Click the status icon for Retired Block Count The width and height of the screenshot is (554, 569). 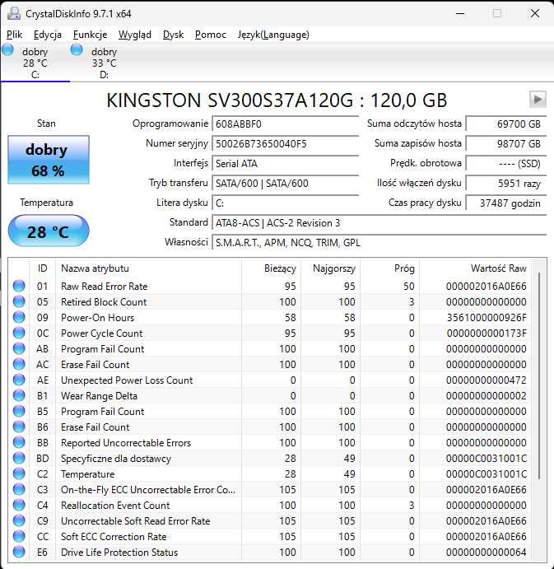19,301
